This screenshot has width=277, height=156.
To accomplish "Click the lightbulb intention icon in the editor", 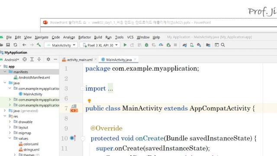I will click(x=89, y=101).
